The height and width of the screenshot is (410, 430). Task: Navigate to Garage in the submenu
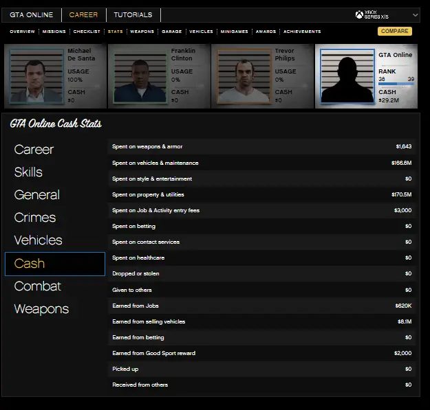171,32
